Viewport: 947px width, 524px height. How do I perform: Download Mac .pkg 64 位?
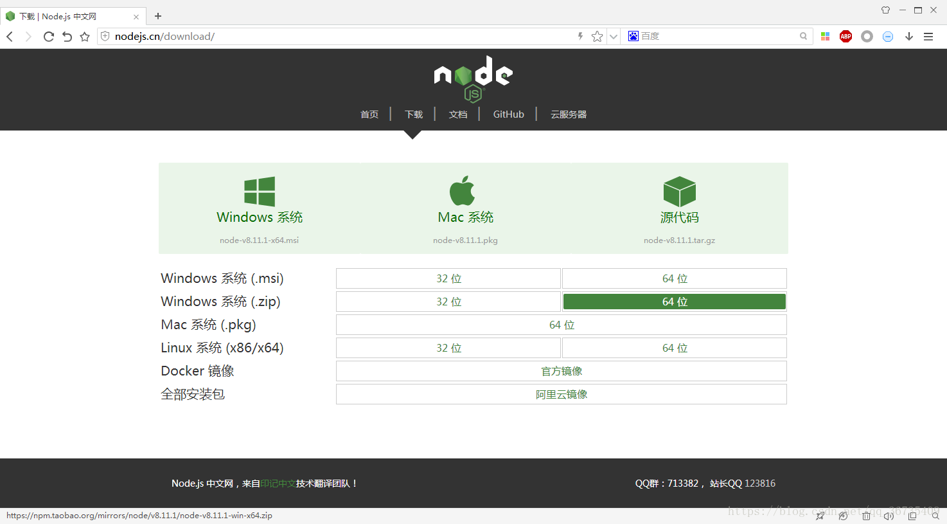(x=562, y=325)
